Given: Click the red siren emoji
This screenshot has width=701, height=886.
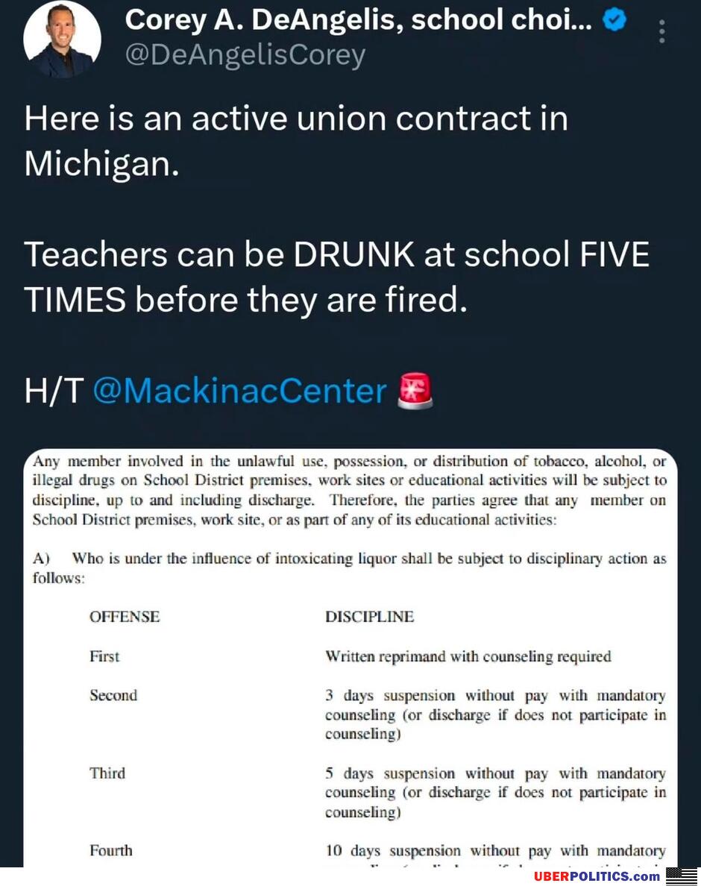Looking at the screenshot, I should click(416, 391).
